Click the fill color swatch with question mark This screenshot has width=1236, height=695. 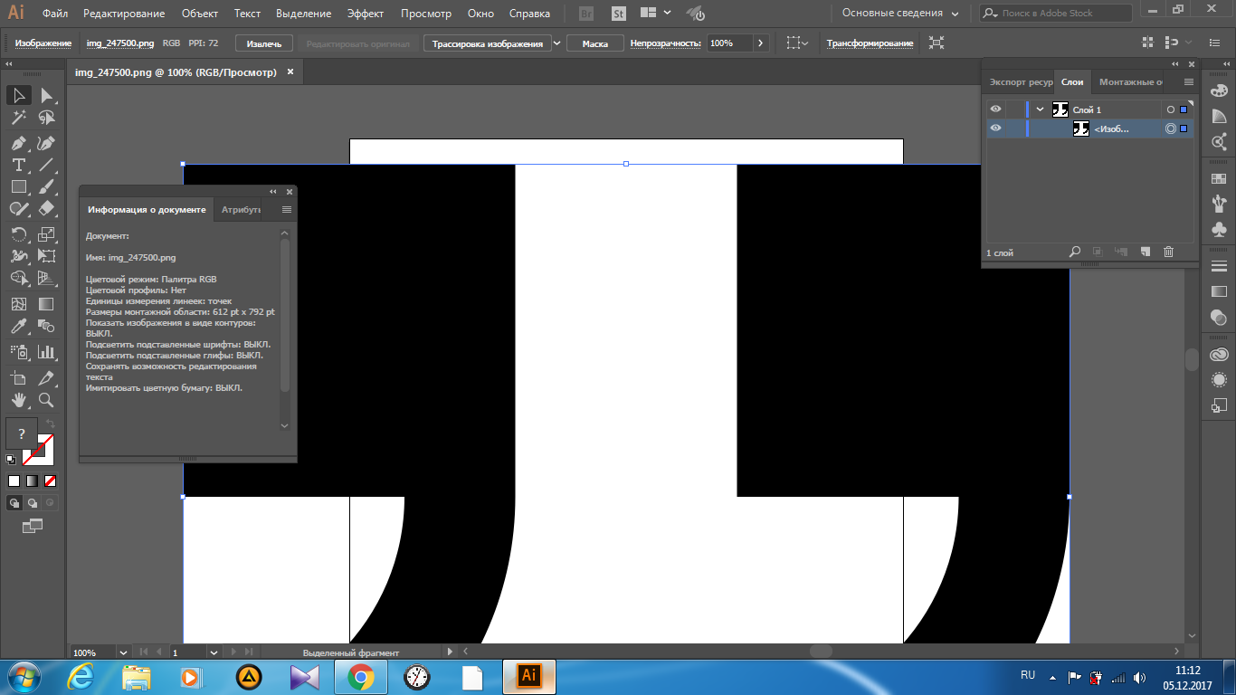[22, 433]
